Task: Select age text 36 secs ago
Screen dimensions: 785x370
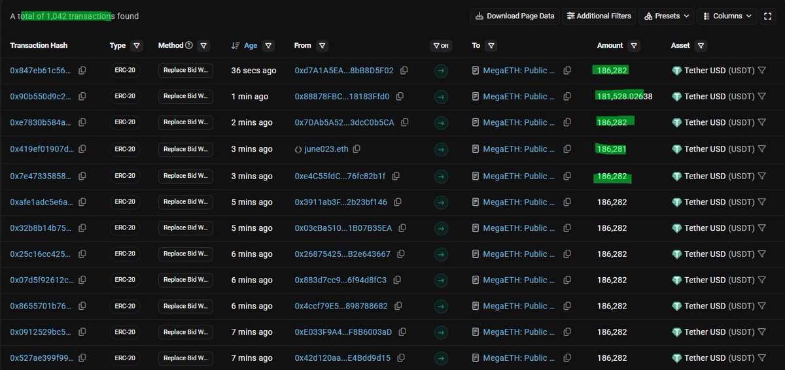Action: (x=254, y=71)
